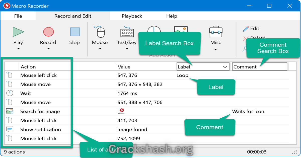
Task: Click the Text/key keyboard icon
Action: pyautogui.click(x=127, y=32)
